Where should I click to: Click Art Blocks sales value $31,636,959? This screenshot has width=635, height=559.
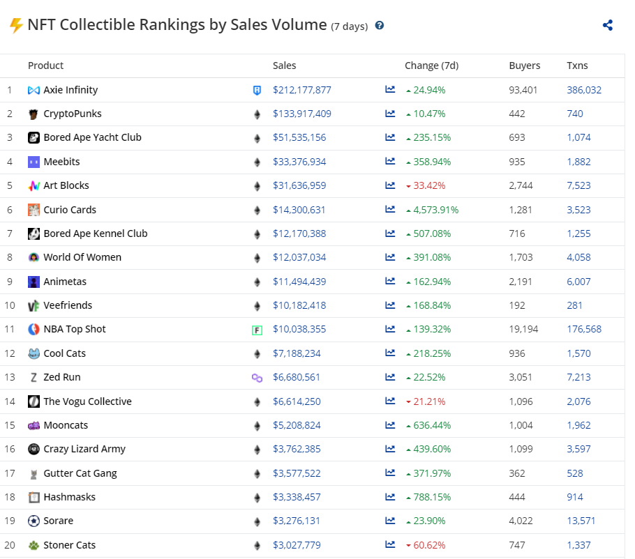click(299, 185)
